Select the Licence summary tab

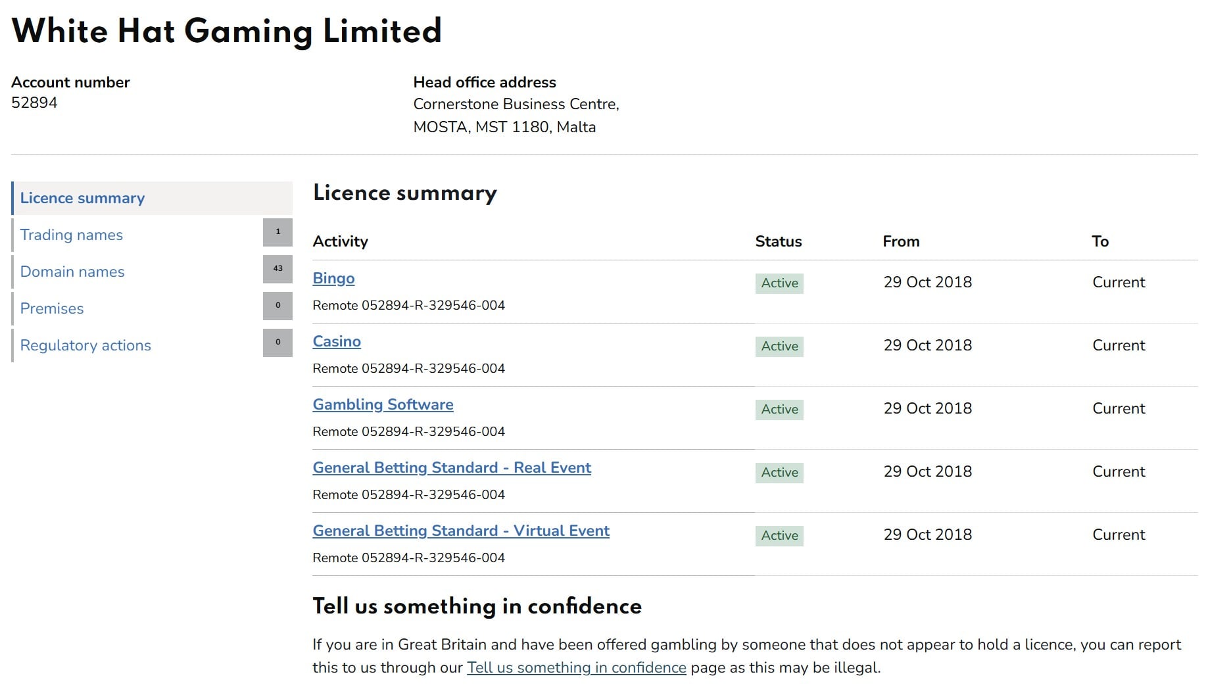(152, 198)
